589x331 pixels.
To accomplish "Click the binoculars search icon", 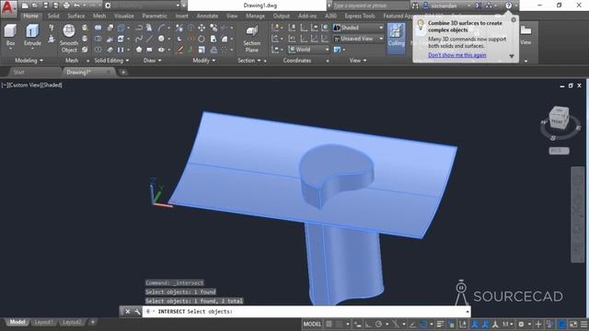I will (415, 6).
